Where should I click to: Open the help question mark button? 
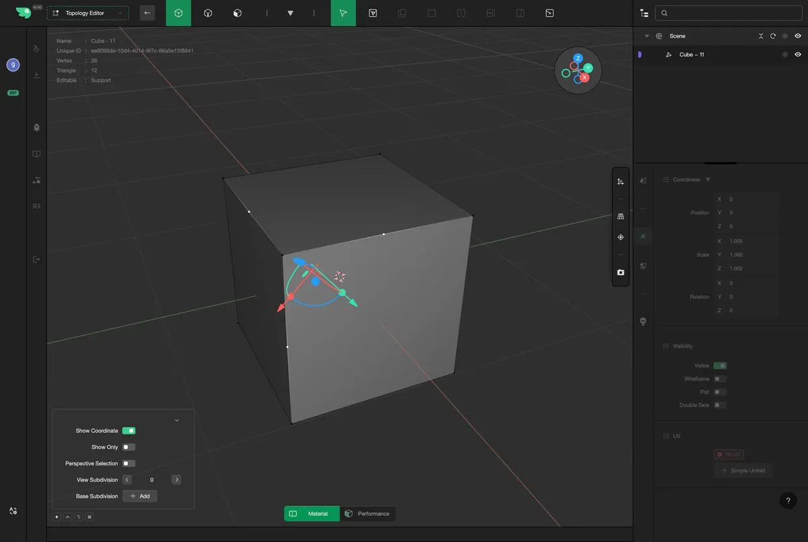pyautogui.click(x=788, y=500)
